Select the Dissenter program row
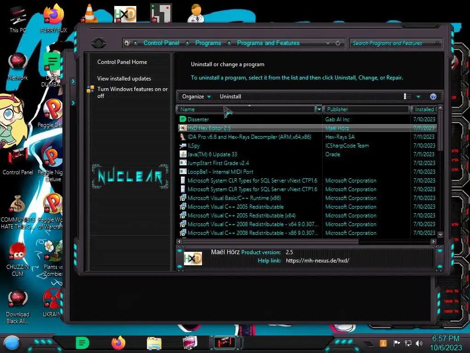The width and height of the screenshot is (470, 353). click(x=307, y=119)
